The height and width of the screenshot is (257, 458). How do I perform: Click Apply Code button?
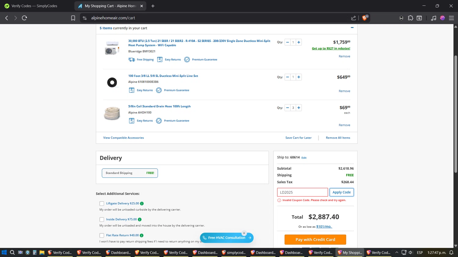[x=342, y=192]
